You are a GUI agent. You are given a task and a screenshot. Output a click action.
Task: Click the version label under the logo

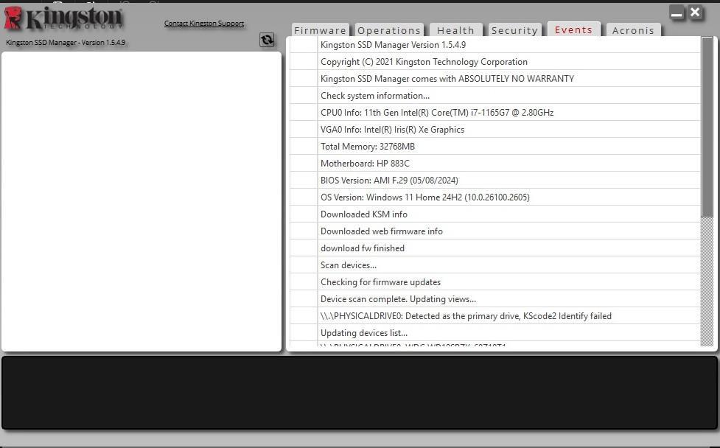coord(66,42)
